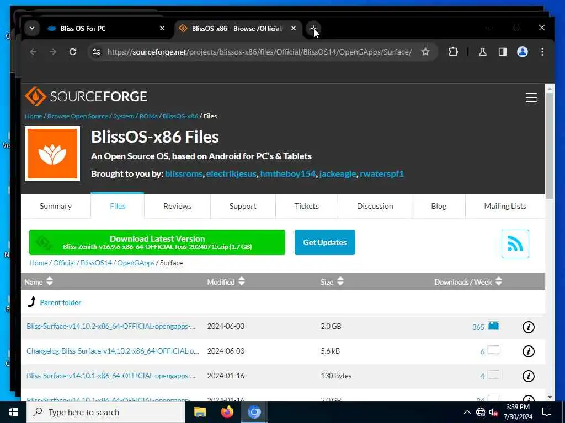Open BlissOS-x86 breadcrumb link

point(180,116)
